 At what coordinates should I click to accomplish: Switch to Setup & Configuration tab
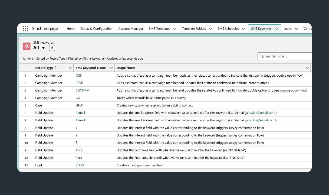tap(97, 29)
